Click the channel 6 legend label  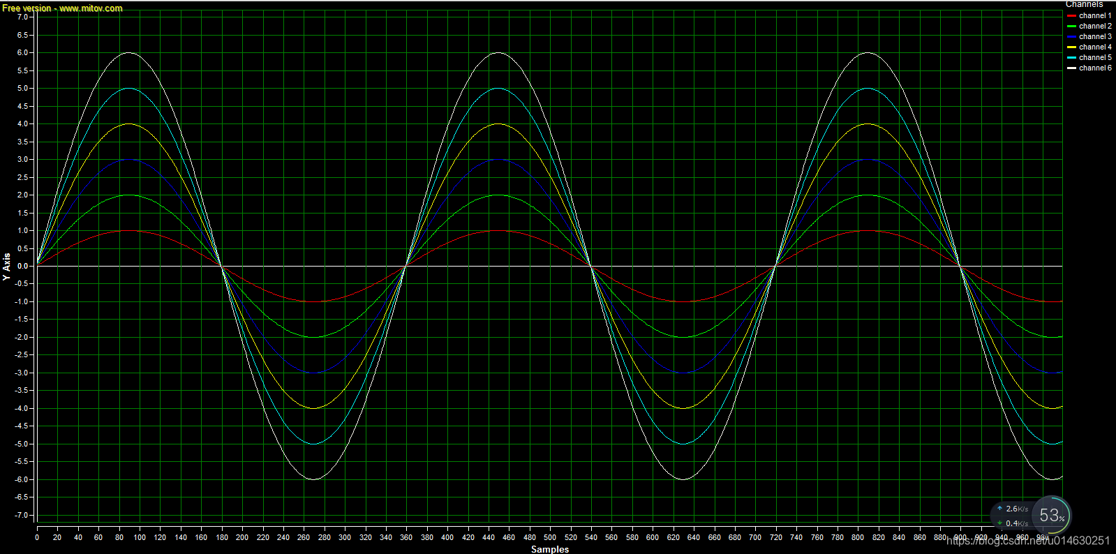tap(1095, 68)
